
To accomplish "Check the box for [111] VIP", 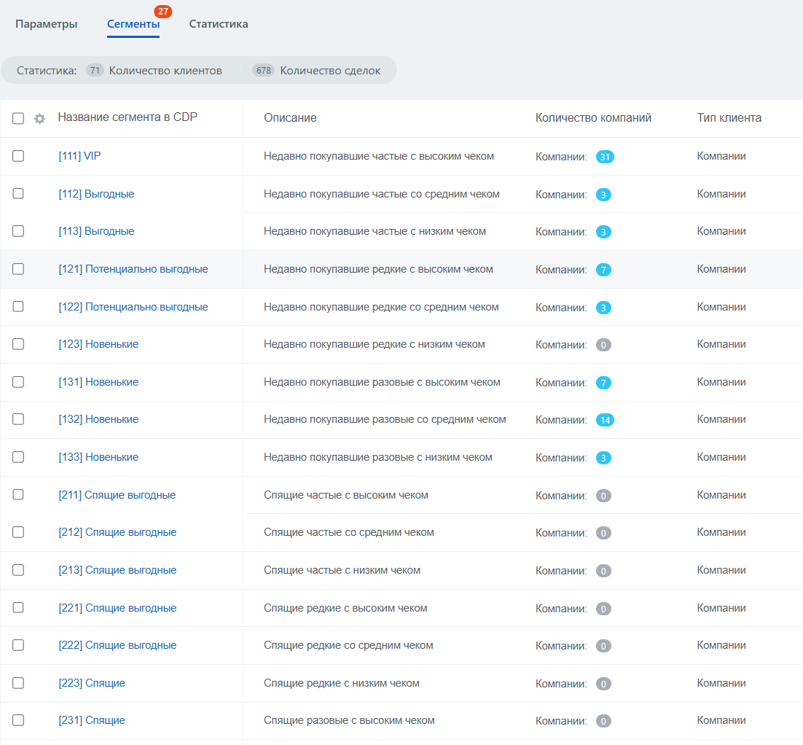I will point(18,156).
